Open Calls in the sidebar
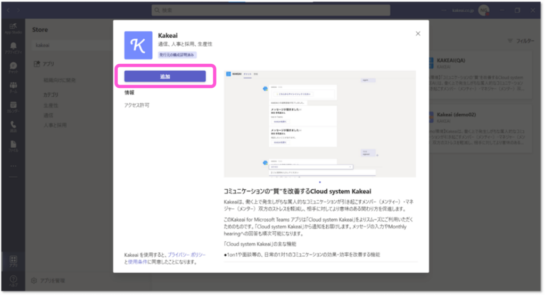545x295 pixels. pyautogui.click(x=13, y=127)
